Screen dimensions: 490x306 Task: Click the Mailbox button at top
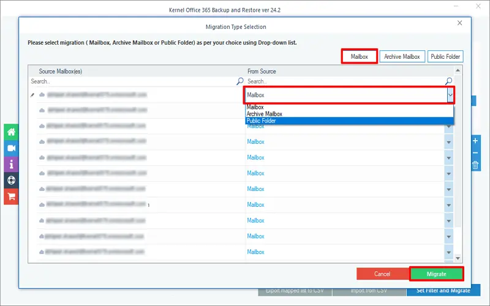point(360,56)
